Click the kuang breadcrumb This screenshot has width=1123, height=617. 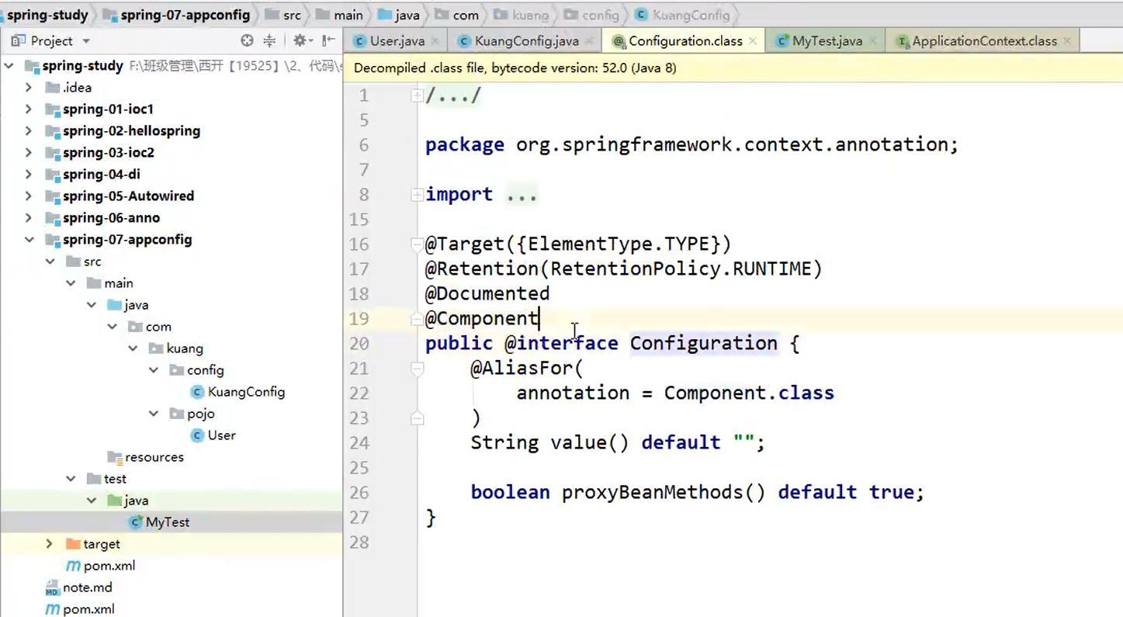click(522, 15)
